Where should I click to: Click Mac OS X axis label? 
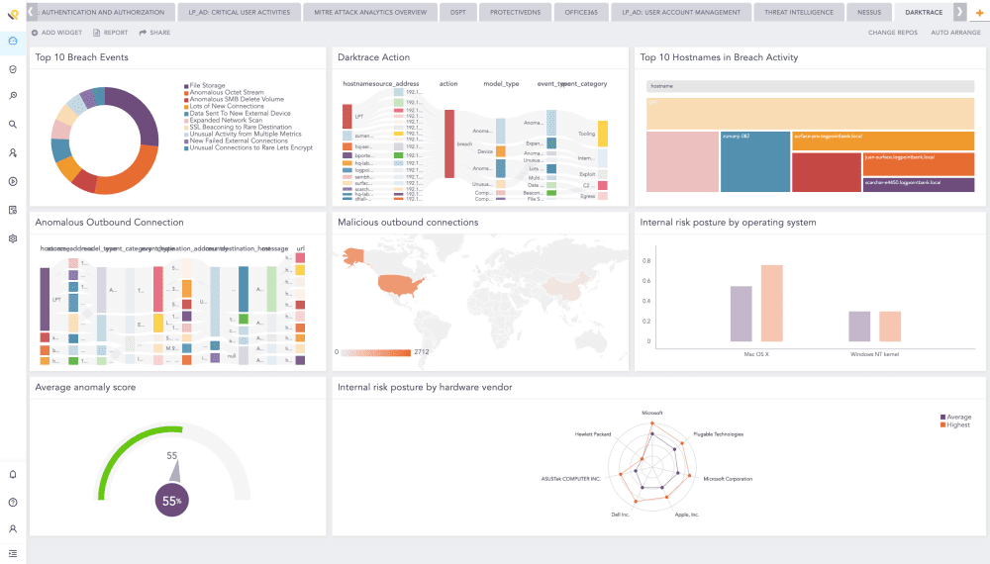[755, 354]
